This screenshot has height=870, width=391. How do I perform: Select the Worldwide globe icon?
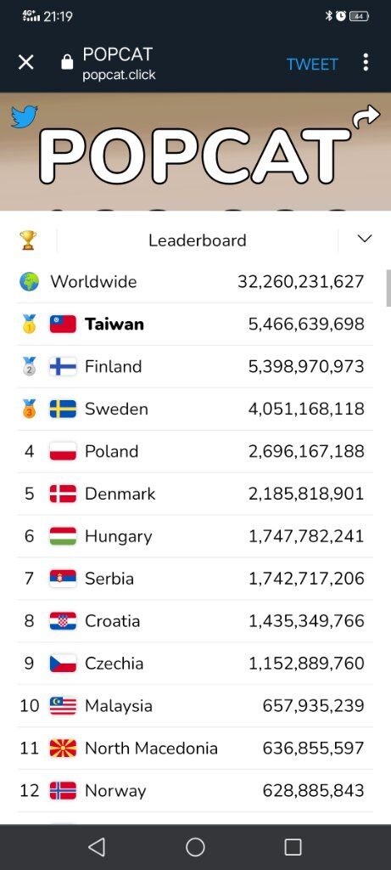(30, 282)
